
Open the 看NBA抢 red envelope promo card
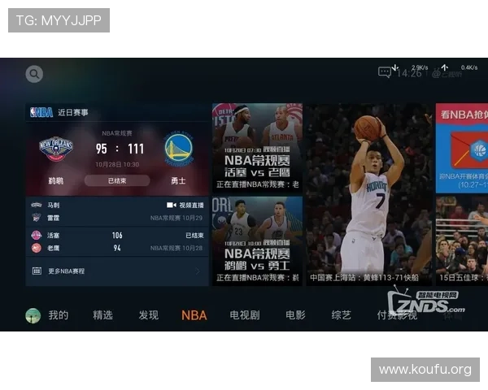[462, 148]
